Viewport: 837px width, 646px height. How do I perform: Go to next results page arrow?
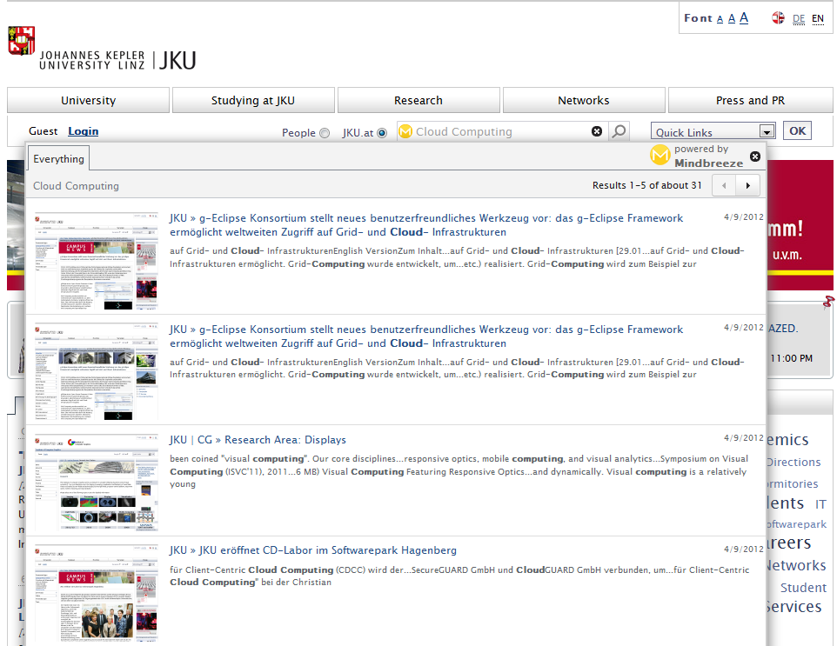pyautogui.click(x=748, y=186)
